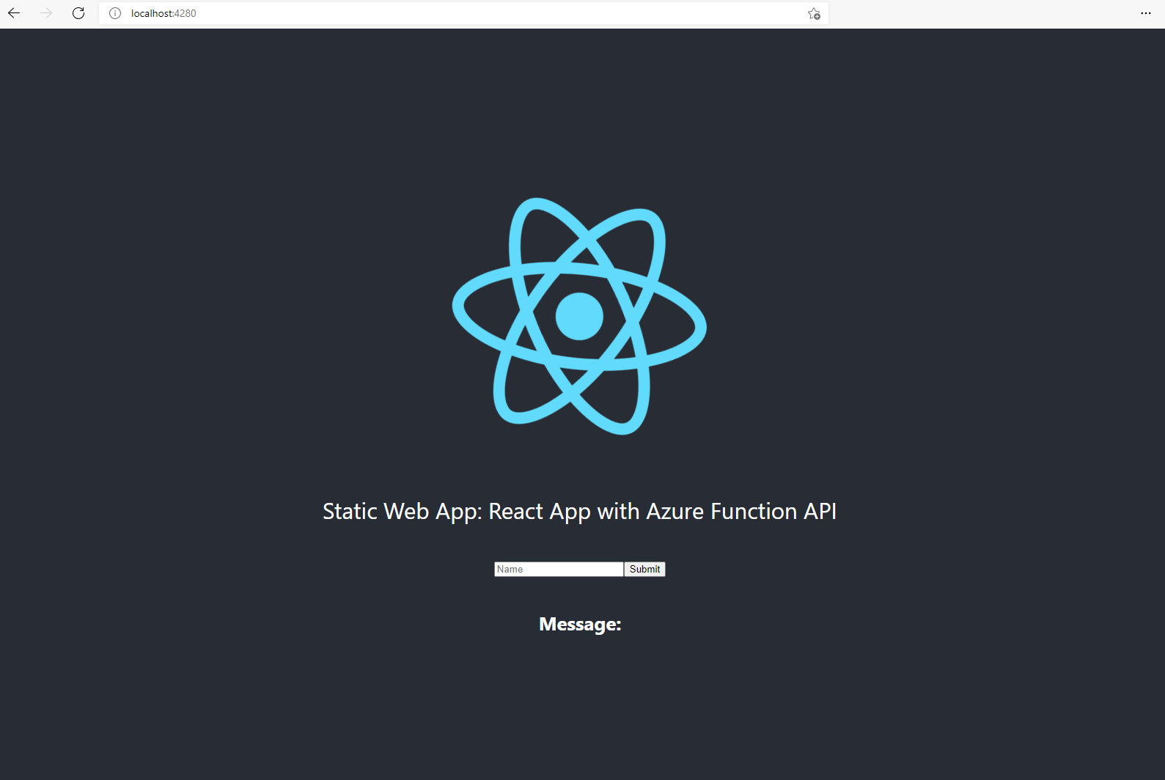Click the Static Web App heading text
The image size is (1165, 780).
coord(579,512)
